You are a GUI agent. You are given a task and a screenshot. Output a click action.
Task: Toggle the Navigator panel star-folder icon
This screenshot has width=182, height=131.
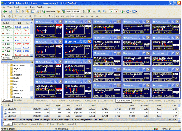pos(28,11)
